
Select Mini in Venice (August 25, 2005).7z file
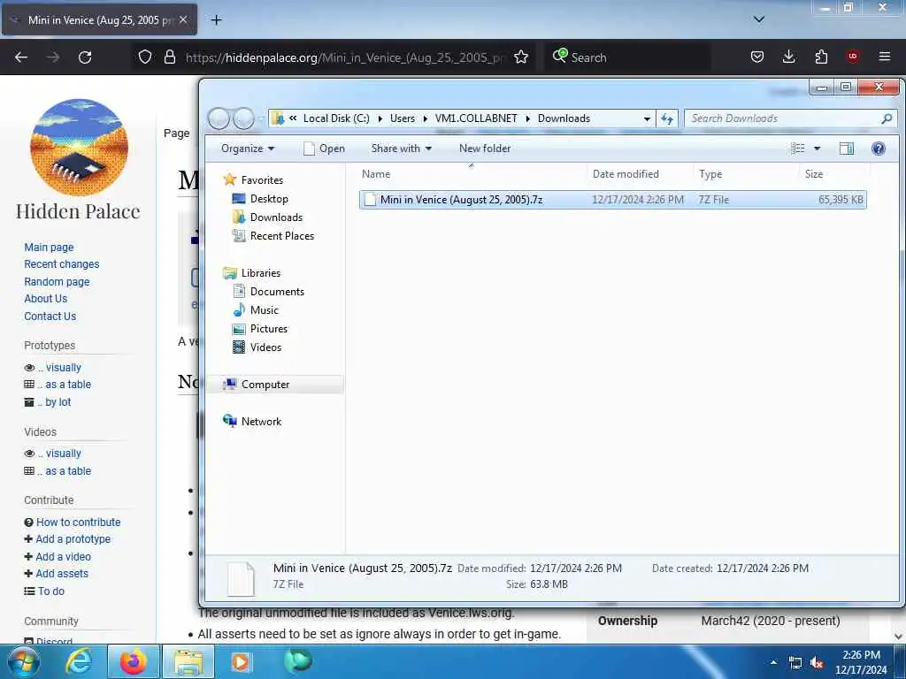[612, 200]
